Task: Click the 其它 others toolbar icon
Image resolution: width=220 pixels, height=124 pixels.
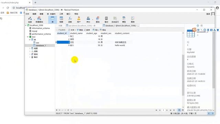Action: [88, 20]
